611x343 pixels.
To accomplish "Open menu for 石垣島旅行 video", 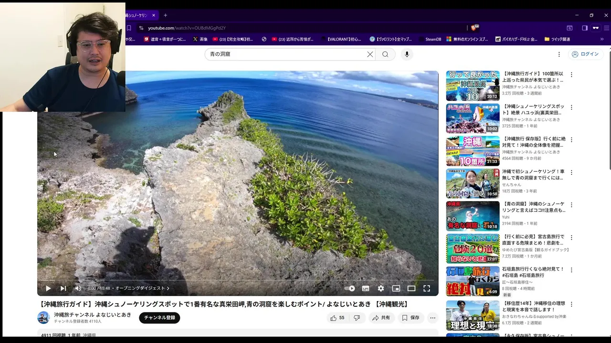I will tap(571, 270).
